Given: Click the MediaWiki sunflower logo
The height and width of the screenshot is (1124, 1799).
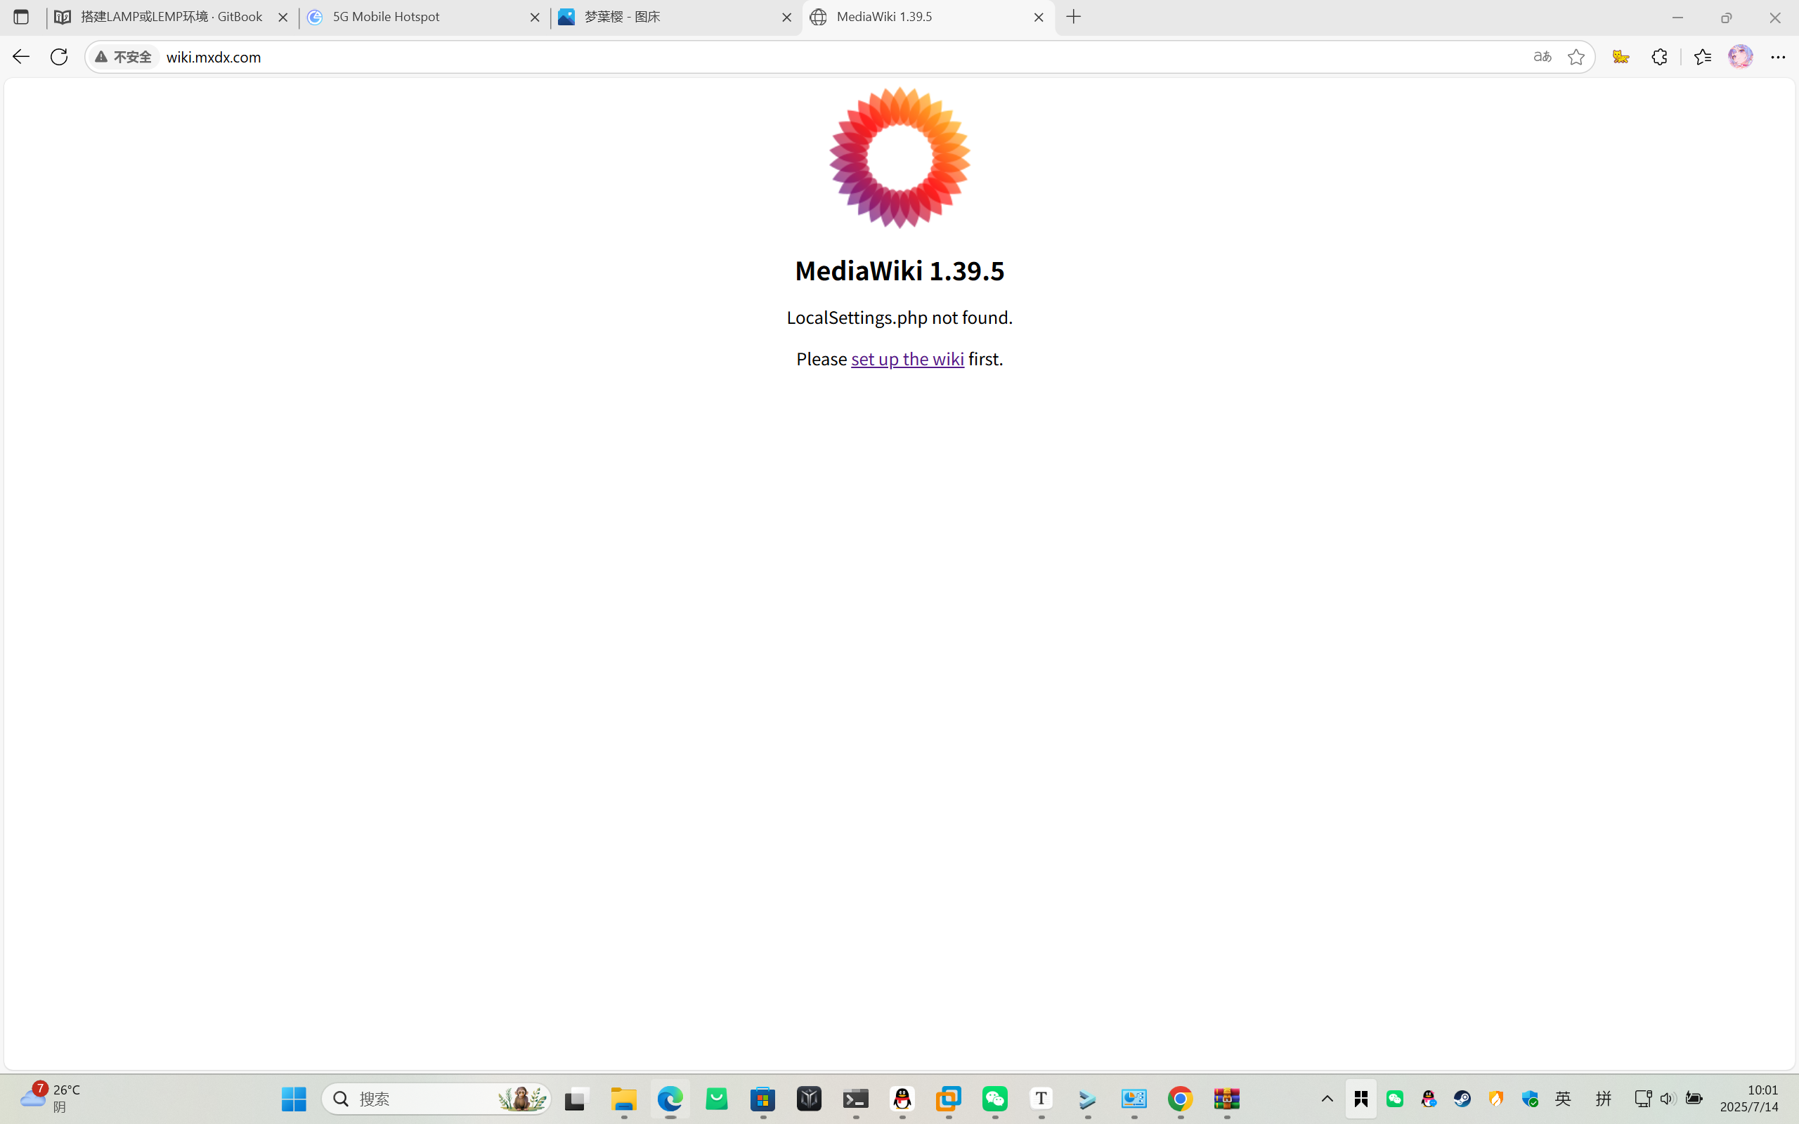Looking at the screenshot, I should pyautogui.click(x=899, y=157).
